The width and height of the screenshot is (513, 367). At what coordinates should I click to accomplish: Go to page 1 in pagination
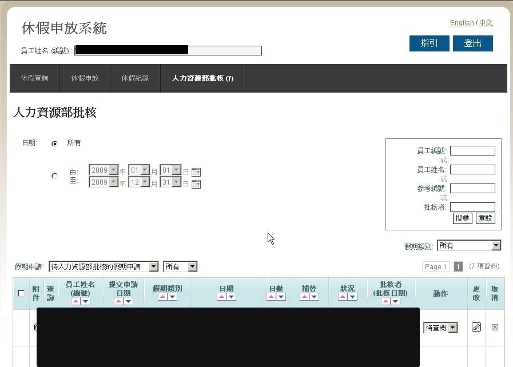click(458, 266)
